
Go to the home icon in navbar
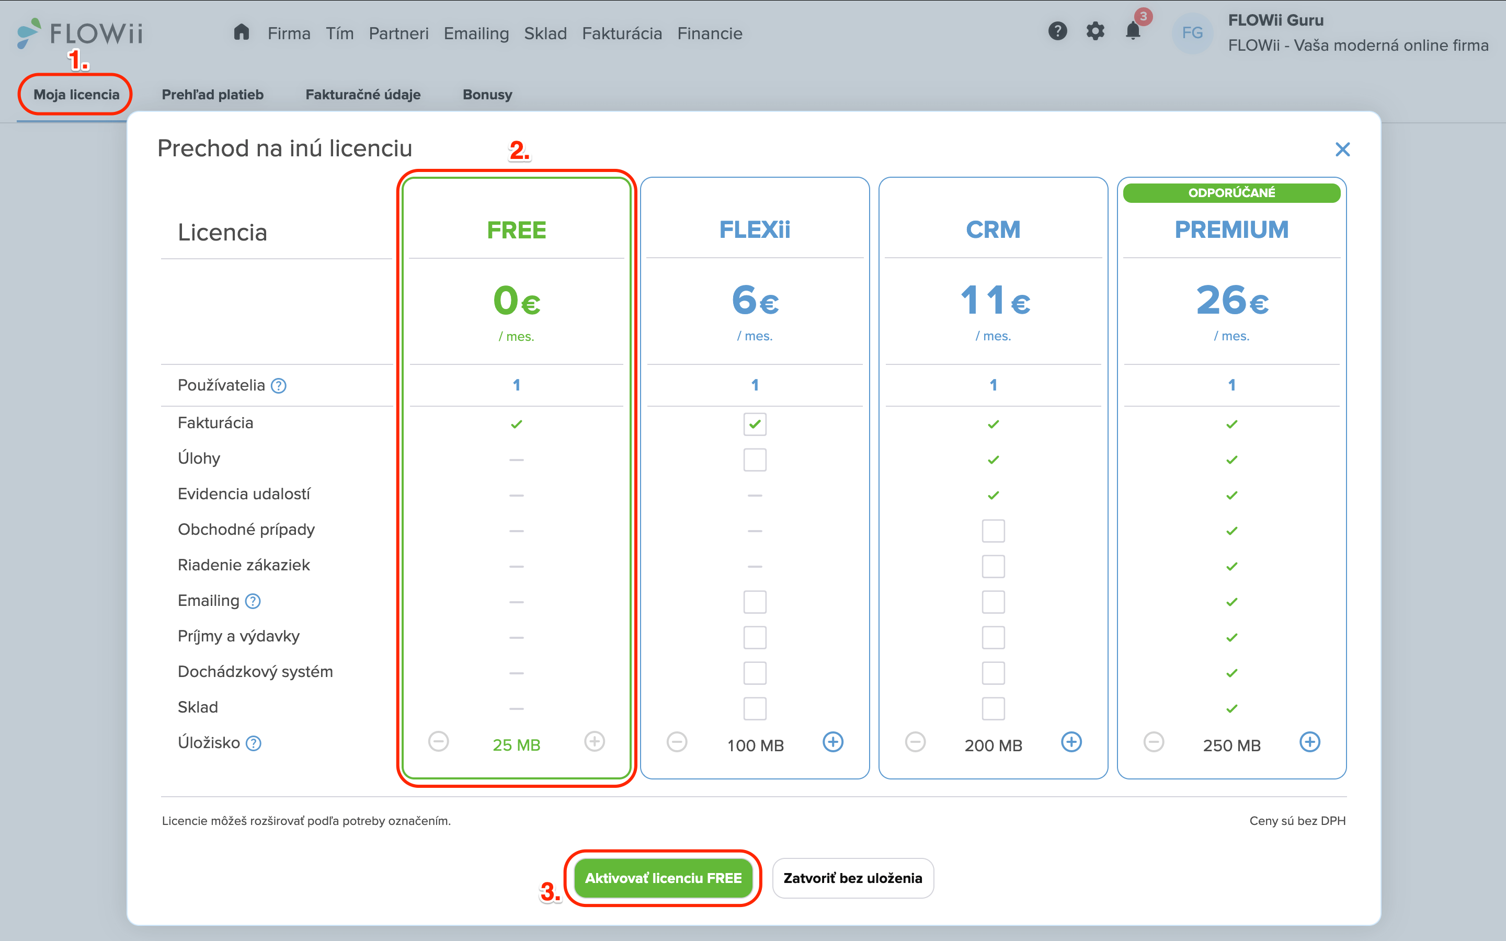(x=242, y=32)
